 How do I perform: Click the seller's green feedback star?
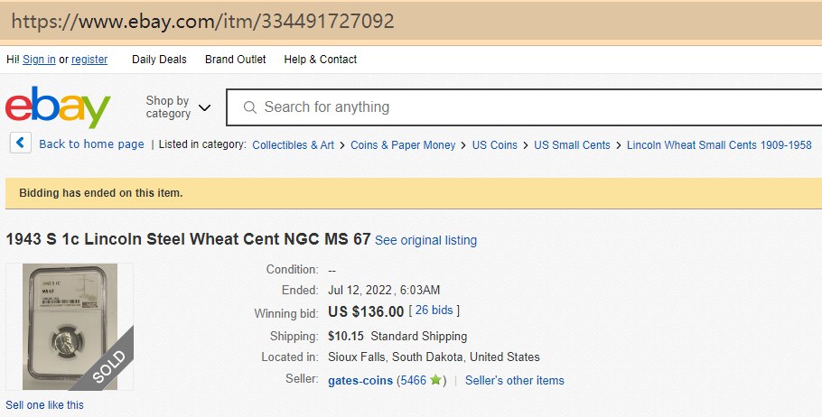coord(436,381)
